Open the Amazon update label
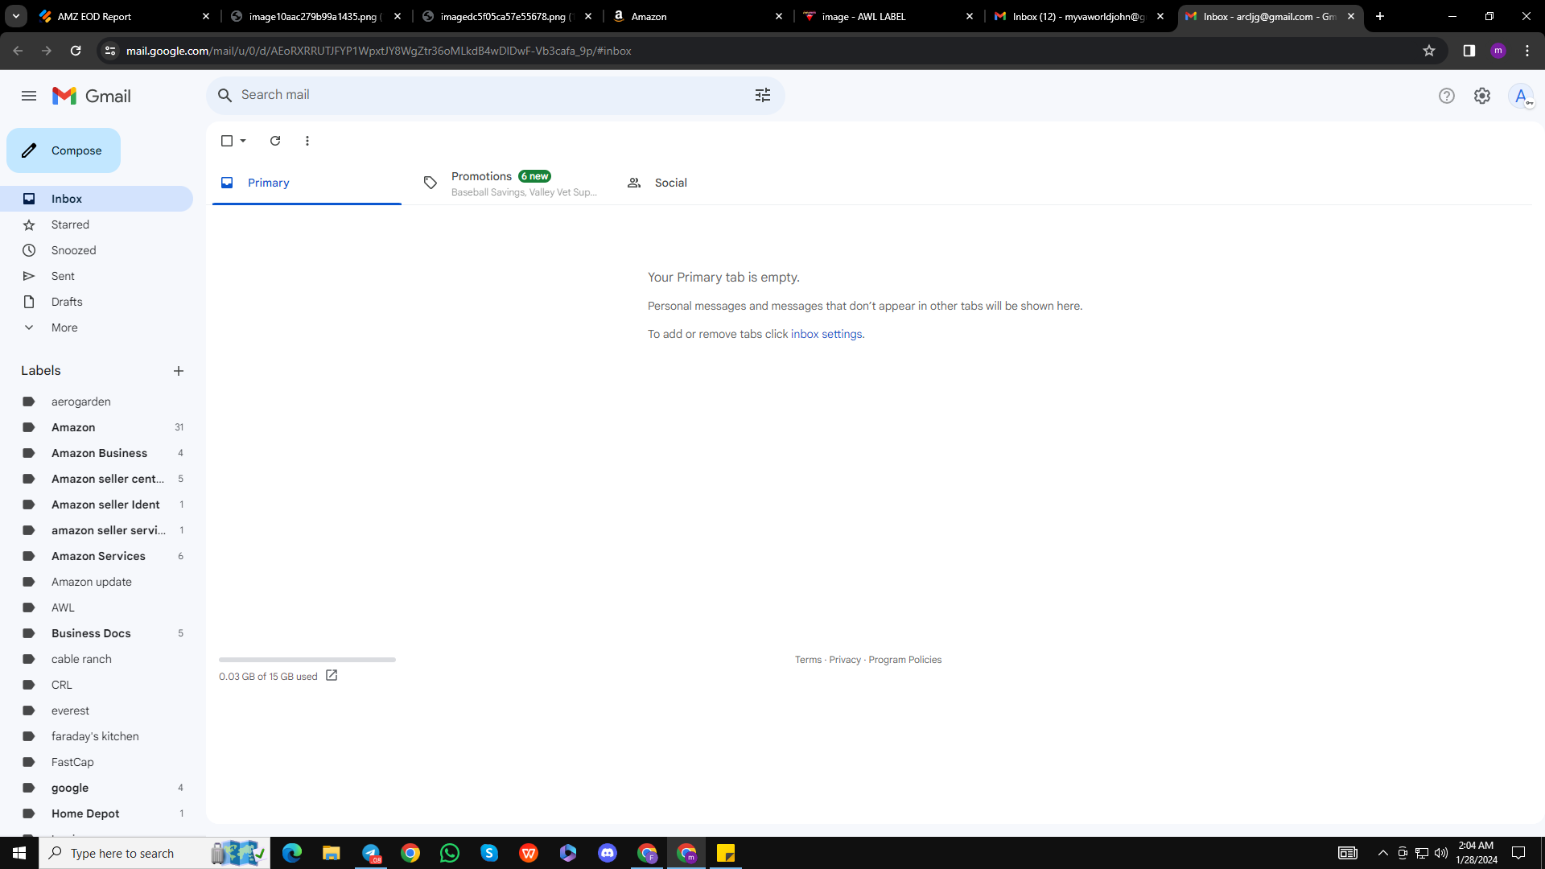 [97, 582]
